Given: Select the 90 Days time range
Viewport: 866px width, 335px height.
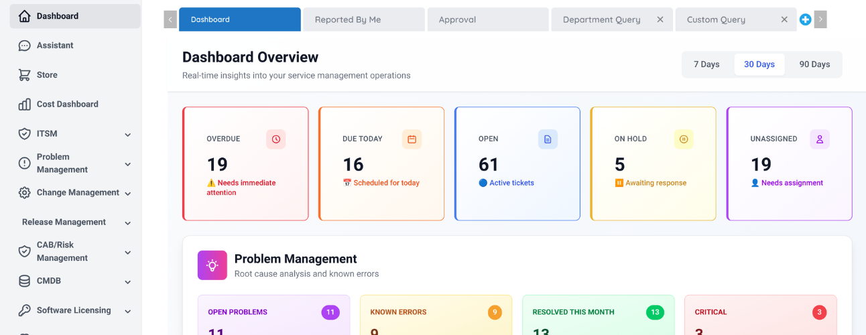Looking at the screenshot, I should [x=814, y=64].
